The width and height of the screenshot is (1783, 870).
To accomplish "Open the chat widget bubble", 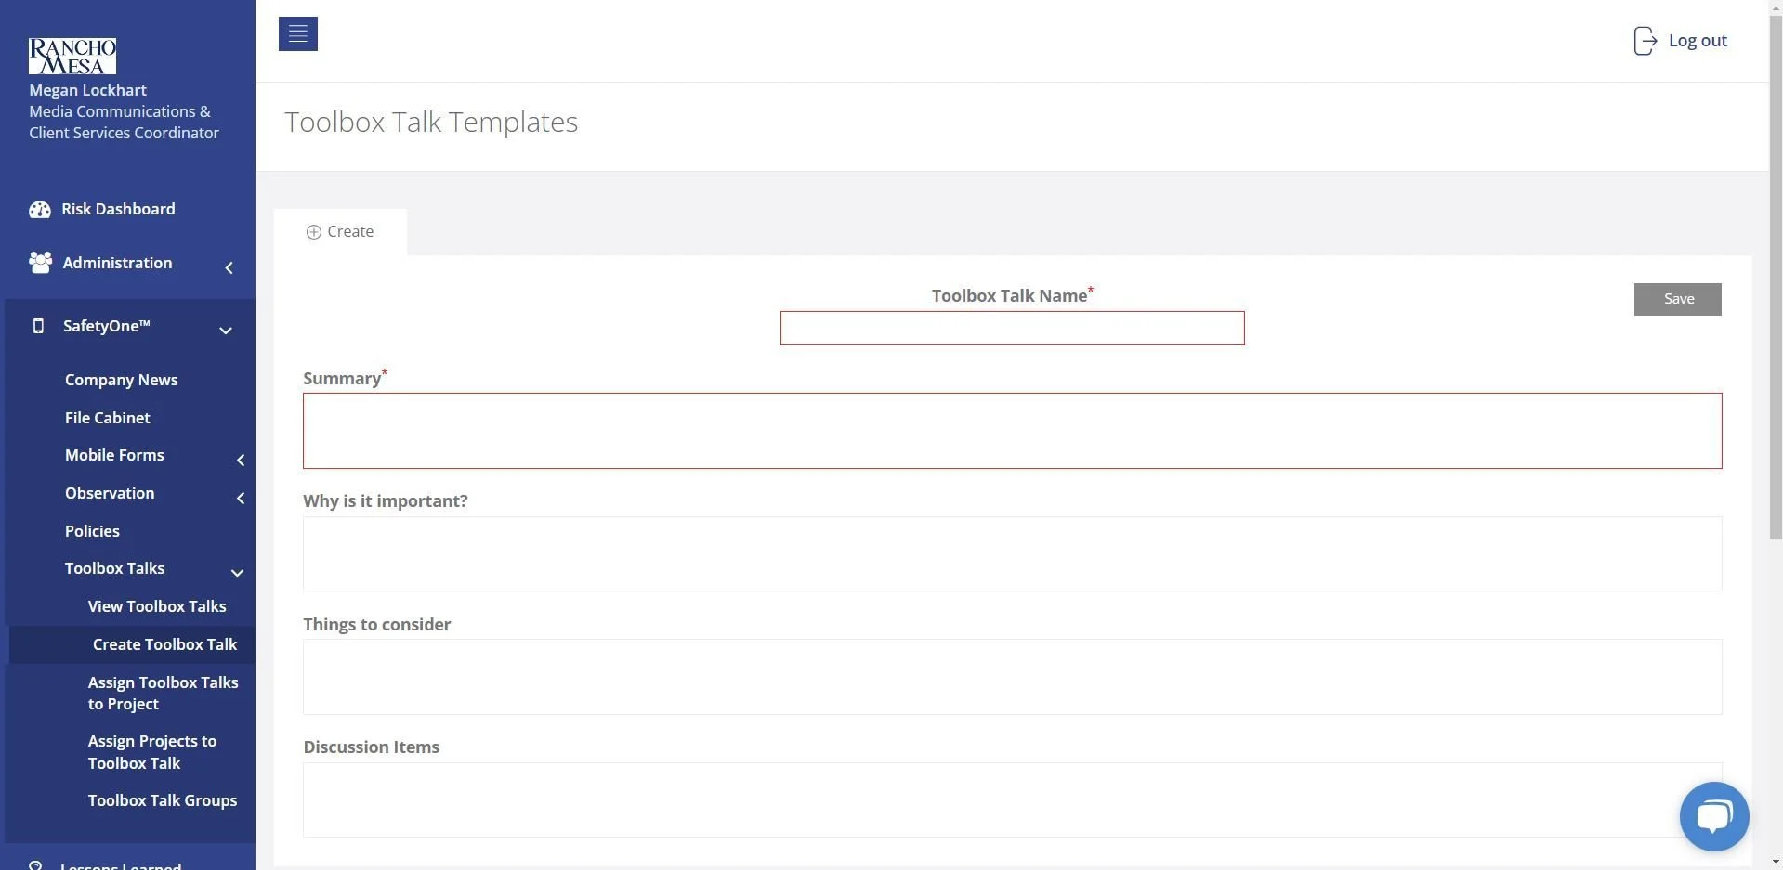I will point(1714,816).
